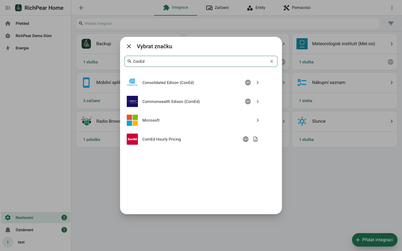The image size is (402, 251).
Task: Click the Nákupní seznam list icon
Action: click(x=302, y=83)
